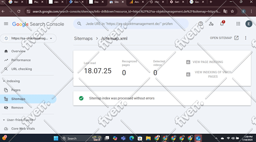Viewport: 256px width, 142px height.
Task: Switch to the Dashboard browser tab
Action: pos(96,2)
